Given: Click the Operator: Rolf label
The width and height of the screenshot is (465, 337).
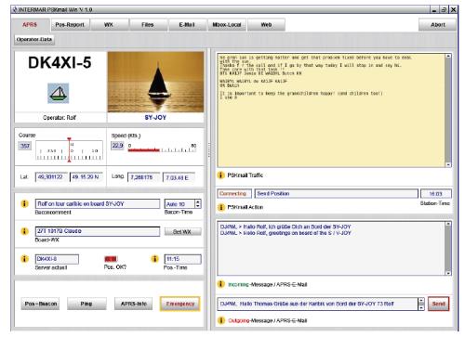Looking at the screenshot, I should pos(60,118).
